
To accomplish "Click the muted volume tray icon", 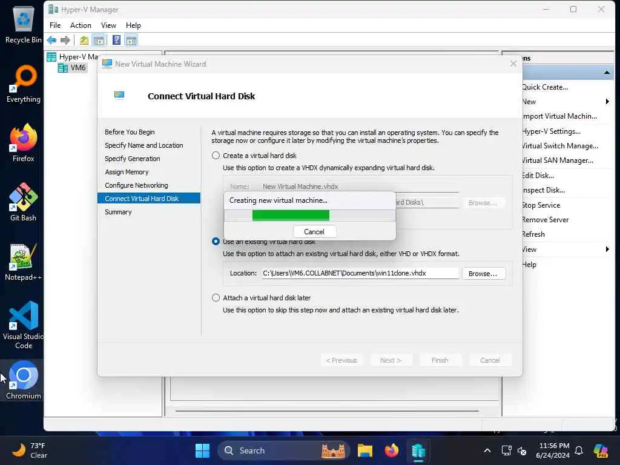I will coord(522,450).
